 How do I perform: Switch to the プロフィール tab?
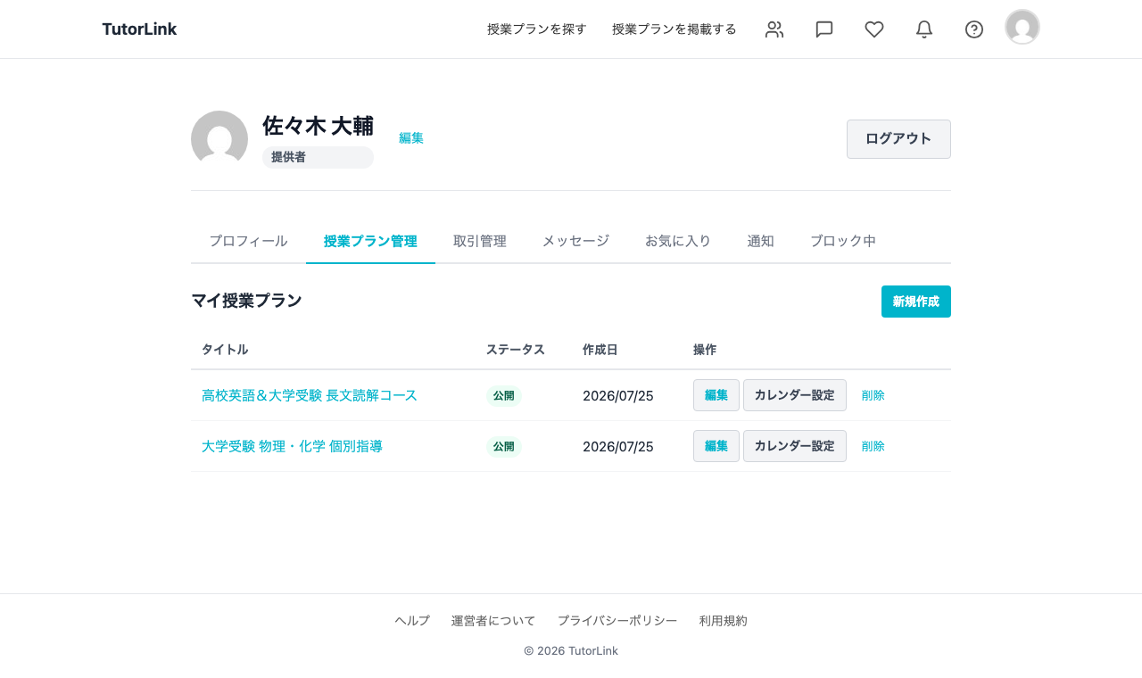[x=248, y=241]
